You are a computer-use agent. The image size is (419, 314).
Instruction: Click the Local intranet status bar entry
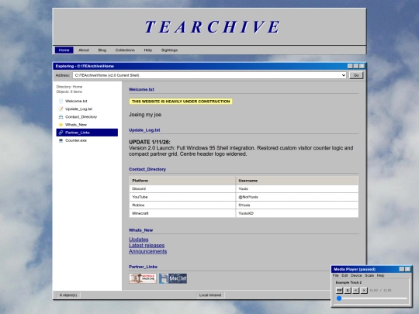(210, 295)
